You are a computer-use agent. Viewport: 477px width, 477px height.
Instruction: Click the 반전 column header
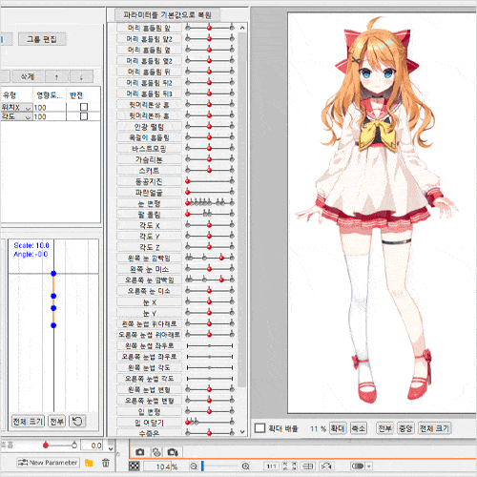pyautogui.click(x=83, y=95)
